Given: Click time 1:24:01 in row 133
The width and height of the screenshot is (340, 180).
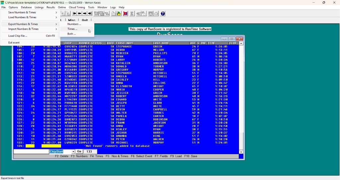Looking at the screenshot, I should 221,143.
